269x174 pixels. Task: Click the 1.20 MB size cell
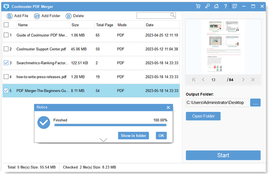[x=78, y=77]
